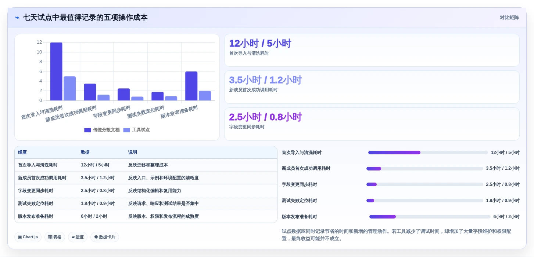Select the 2.5小时 / 0.8小时 data card
This screenshot has height=257, width=534.
(372, 124)
